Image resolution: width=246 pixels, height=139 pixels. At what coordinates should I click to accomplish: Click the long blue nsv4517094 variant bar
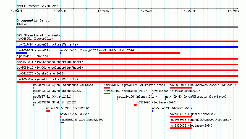coord(127,47)
